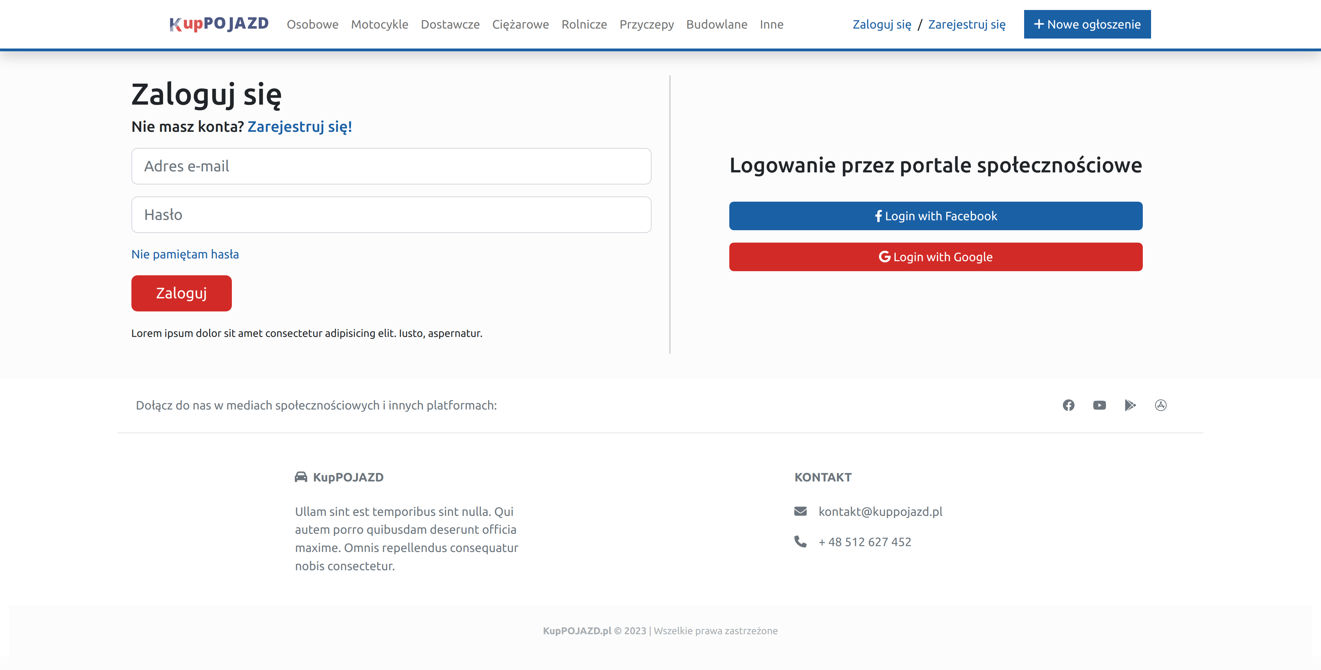Image resolution: width=1321 pixels, height=670 pixels.
Task: Focus the Adres e-mail input field
Action: coord(391,166)
